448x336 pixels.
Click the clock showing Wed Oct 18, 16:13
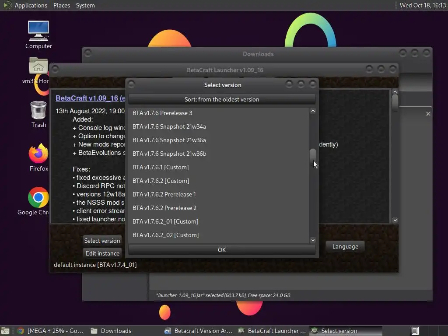click(x=423, y=5)
